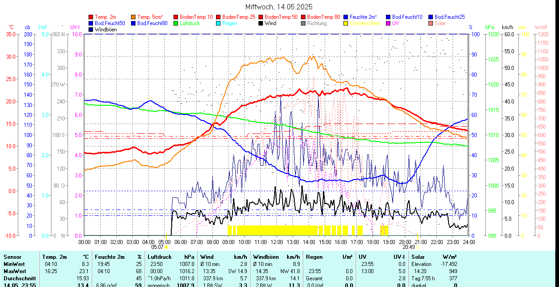Image resolution: width=559 pixels, height=287 pixels.
Task: Click the black Wind legend square
Action: click(x=261, y=23)
